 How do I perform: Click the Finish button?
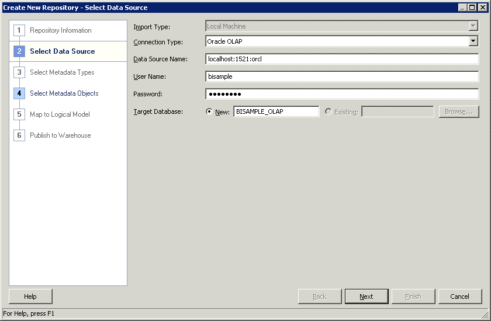tap(413, 296)
